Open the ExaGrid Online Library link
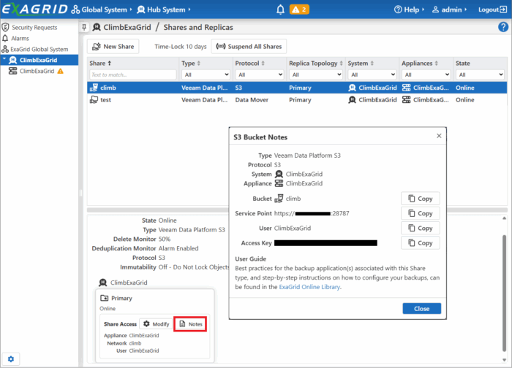This screenshot has width=512, height=368. [309, 287]
